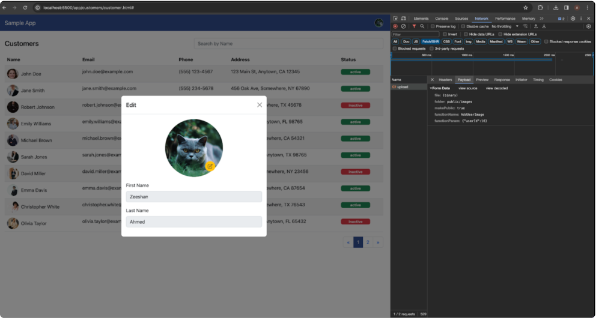This screenshot has width=596, height=318.
Task: Open the Memory tab
Action: point(528,19)
